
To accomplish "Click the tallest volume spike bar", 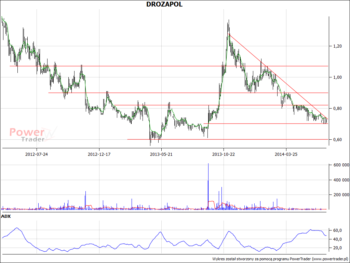I will [x=208, y=186].
